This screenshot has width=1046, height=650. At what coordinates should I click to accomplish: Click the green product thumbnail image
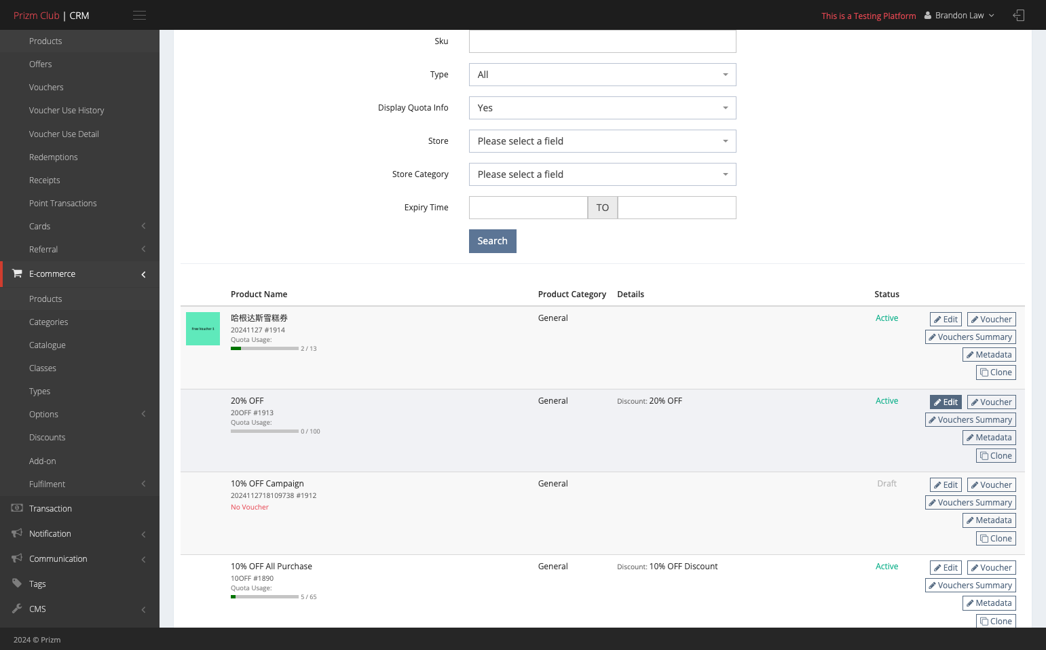(203, 328)
